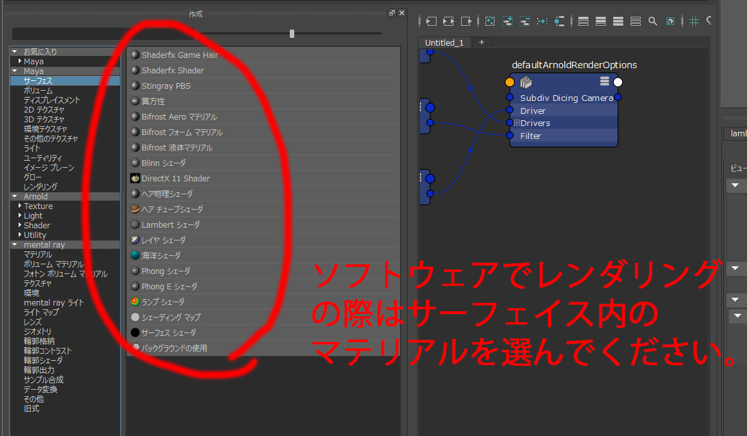Show input connections in the graph toolbar
The height and width of the screenshot is (436, 747).
pos(431,21)
